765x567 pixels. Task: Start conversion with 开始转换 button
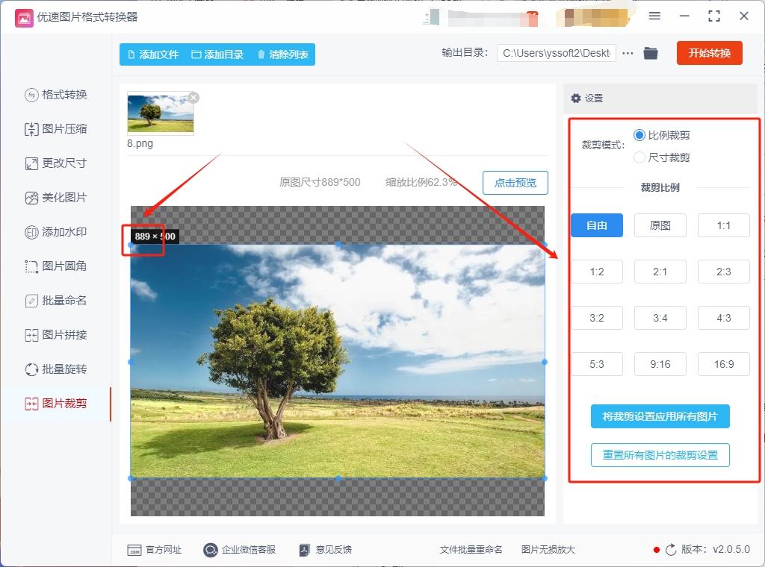coord(710,53)
